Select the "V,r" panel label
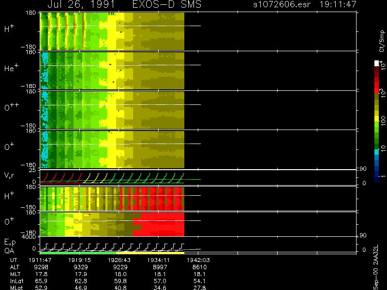This screenshot has width=387, height=290. coord(9,175)
